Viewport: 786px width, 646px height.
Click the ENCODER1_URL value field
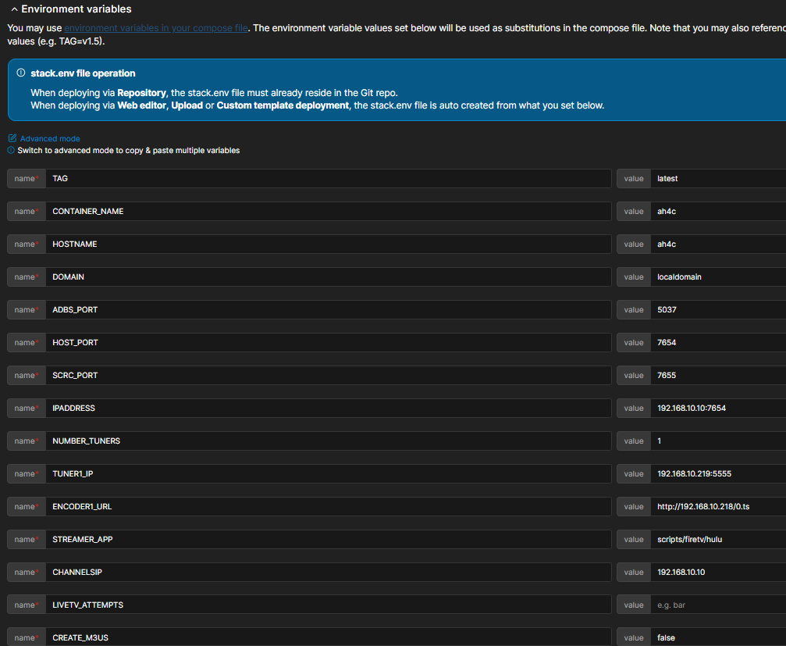pyautogui.click(x=718, y=507)
